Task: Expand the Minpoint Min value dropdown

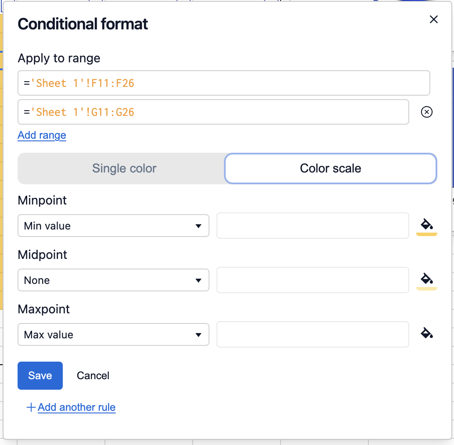Action: tap(113, 226)
